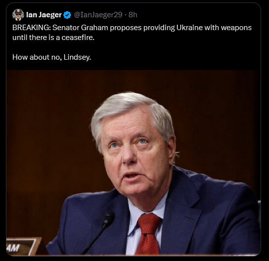The width and height of the screenshot is (269, 261).
Task: Click the blue verified checkmark badge
Action: (67, 15)
